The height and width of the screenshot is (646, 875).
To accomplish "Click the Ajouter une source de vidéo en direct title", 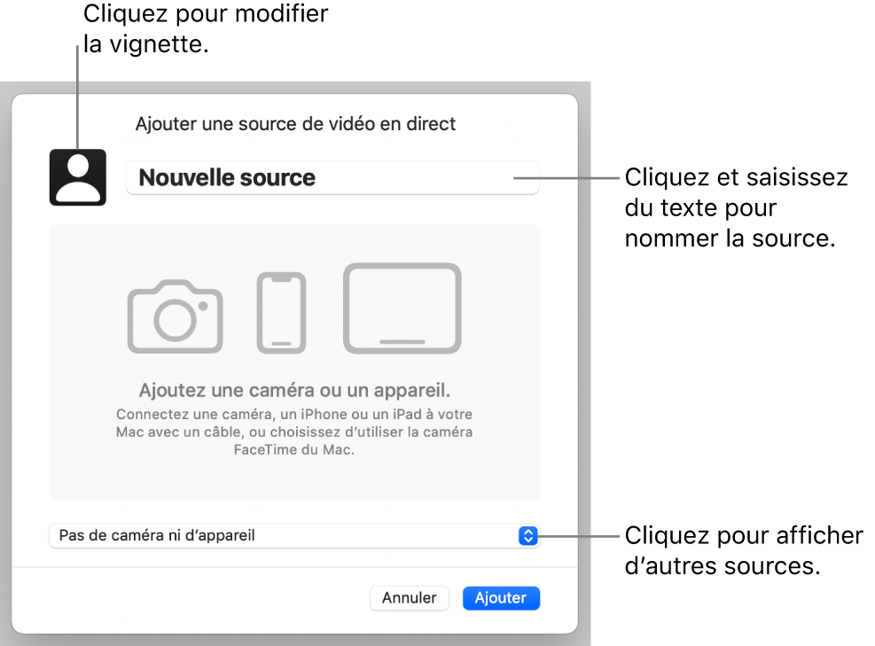I will pyautogui.click(x=296, y=124).
